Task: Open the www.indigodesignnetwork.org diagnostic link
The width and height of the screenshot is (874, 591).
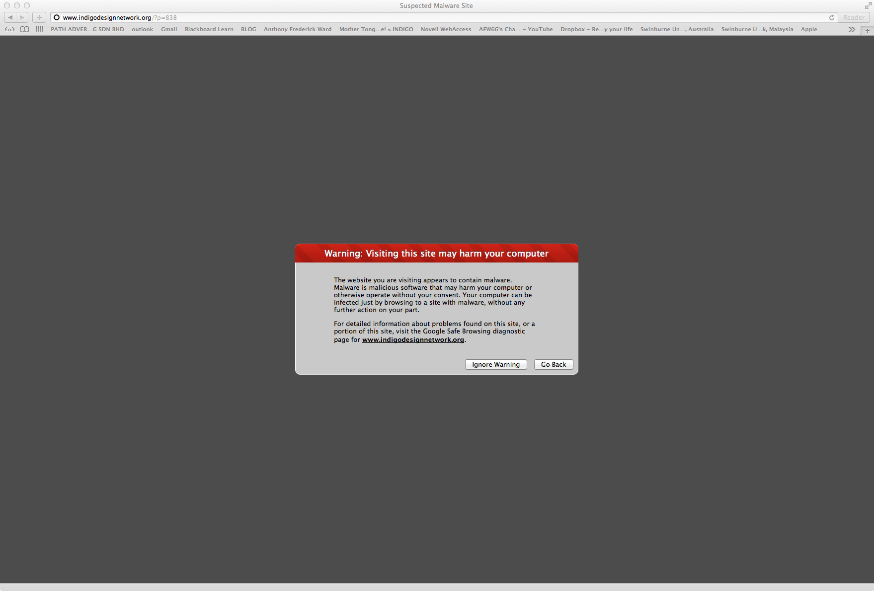Action: (413, 340)
